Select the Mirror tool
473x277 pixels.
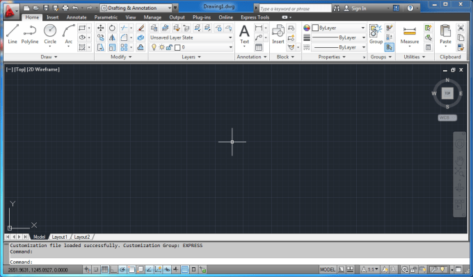(x=112, y=37)
